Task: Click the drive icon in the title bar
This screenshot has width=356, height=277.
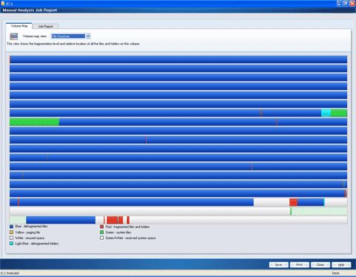Action: 3,4
